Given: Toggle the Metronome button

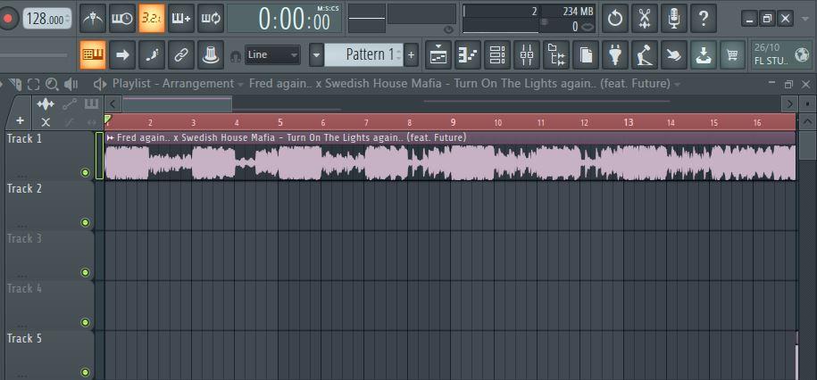Looking at the screenshot, I should [x=93, y=19].
